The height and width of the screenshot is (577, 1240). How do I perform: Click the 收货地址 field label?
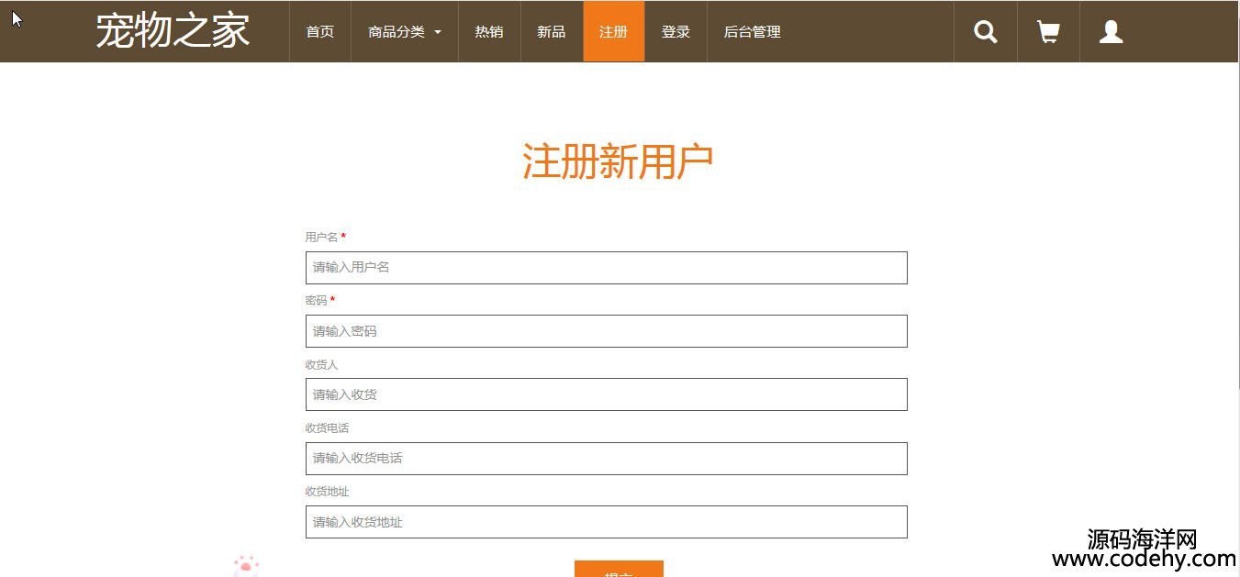(x=327, y=492)
